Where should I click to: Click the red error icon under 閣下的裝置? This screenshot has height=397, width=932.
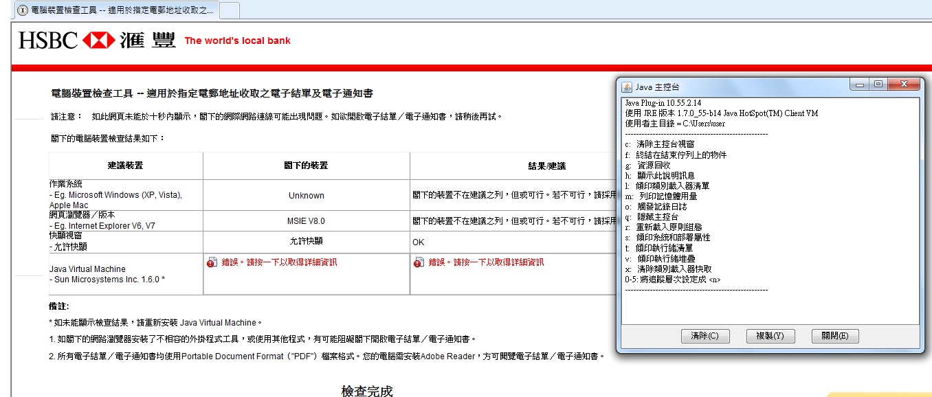pos(211,262)
